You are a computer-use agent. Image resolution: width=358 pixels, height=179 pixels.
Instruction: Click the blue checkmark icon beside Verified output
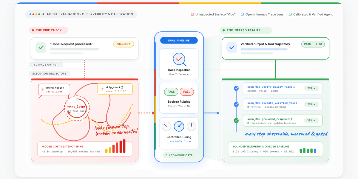tap(232, 48)
